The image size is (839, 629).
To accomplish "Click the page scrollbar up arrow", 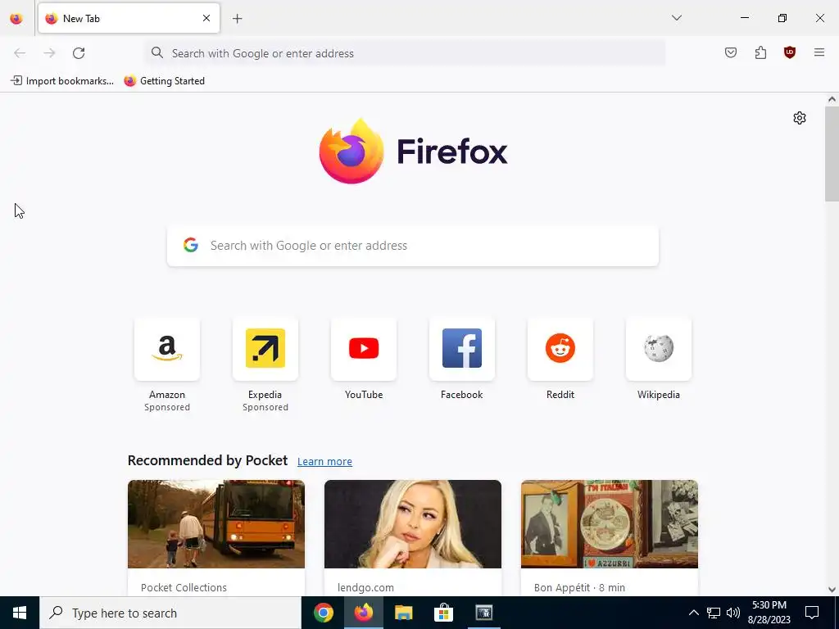I will [832, 99].
